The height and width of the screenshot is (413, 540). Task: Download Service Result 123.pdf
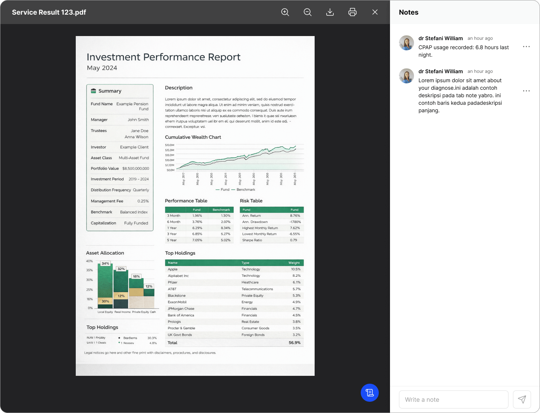330,12
